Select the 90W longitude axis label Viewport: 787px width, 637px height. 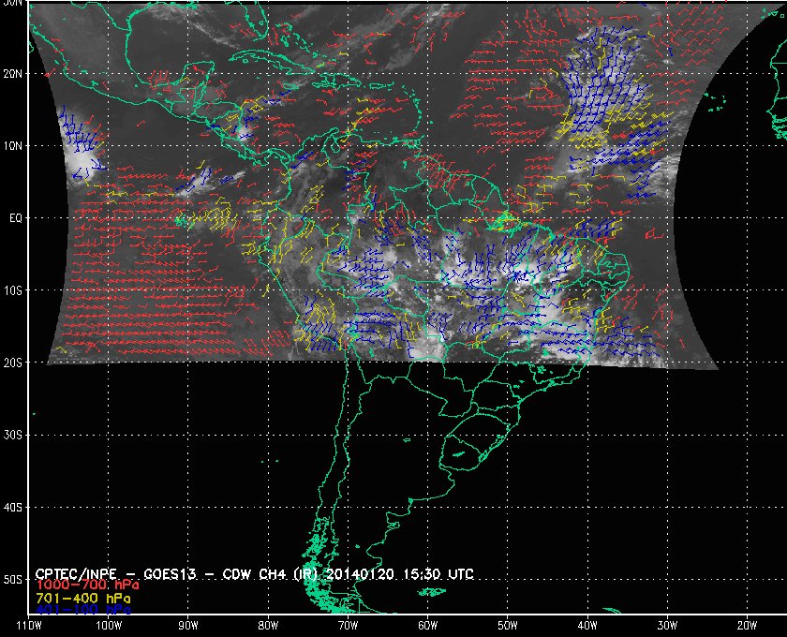(x=188, y=626)
